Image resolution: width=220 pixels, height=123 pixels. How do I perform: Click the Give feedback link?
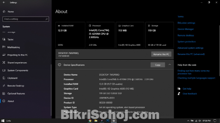(x=190, y=94)
